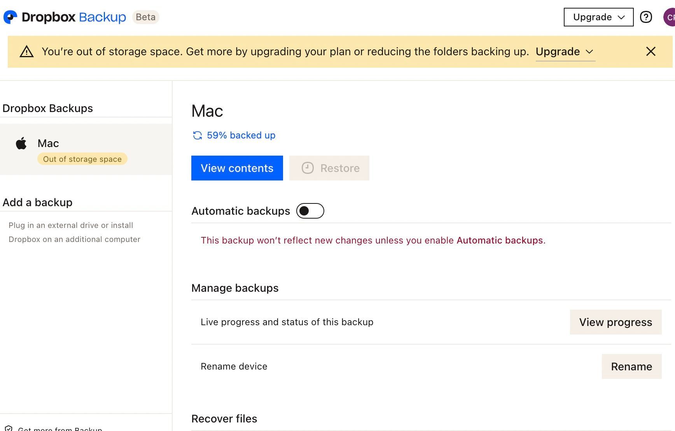Image resolution: width=675 pixels, height=431 pixels.
Task: Click the View progress button
Action: (x=616, y=322)
